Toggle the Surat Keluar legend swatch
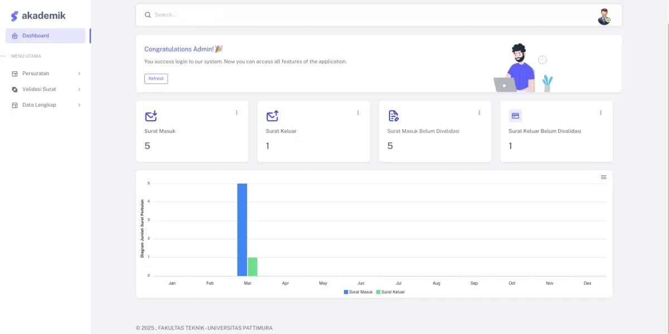 point(379,292)
